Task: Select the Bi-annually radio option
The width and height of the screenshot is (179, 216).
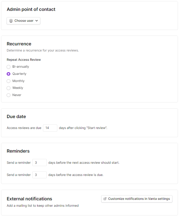Action: point(8,67)
